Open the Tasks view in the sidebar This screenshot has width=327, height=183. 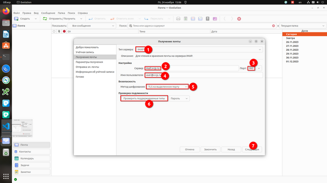point(32,165)
